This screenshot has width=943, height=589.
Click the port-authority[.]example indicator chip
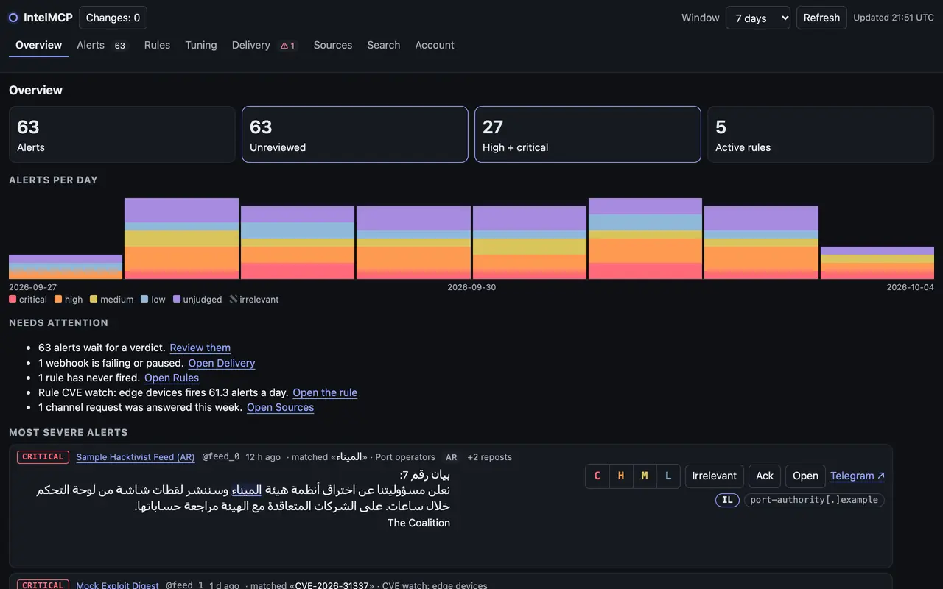pos(814,500)
